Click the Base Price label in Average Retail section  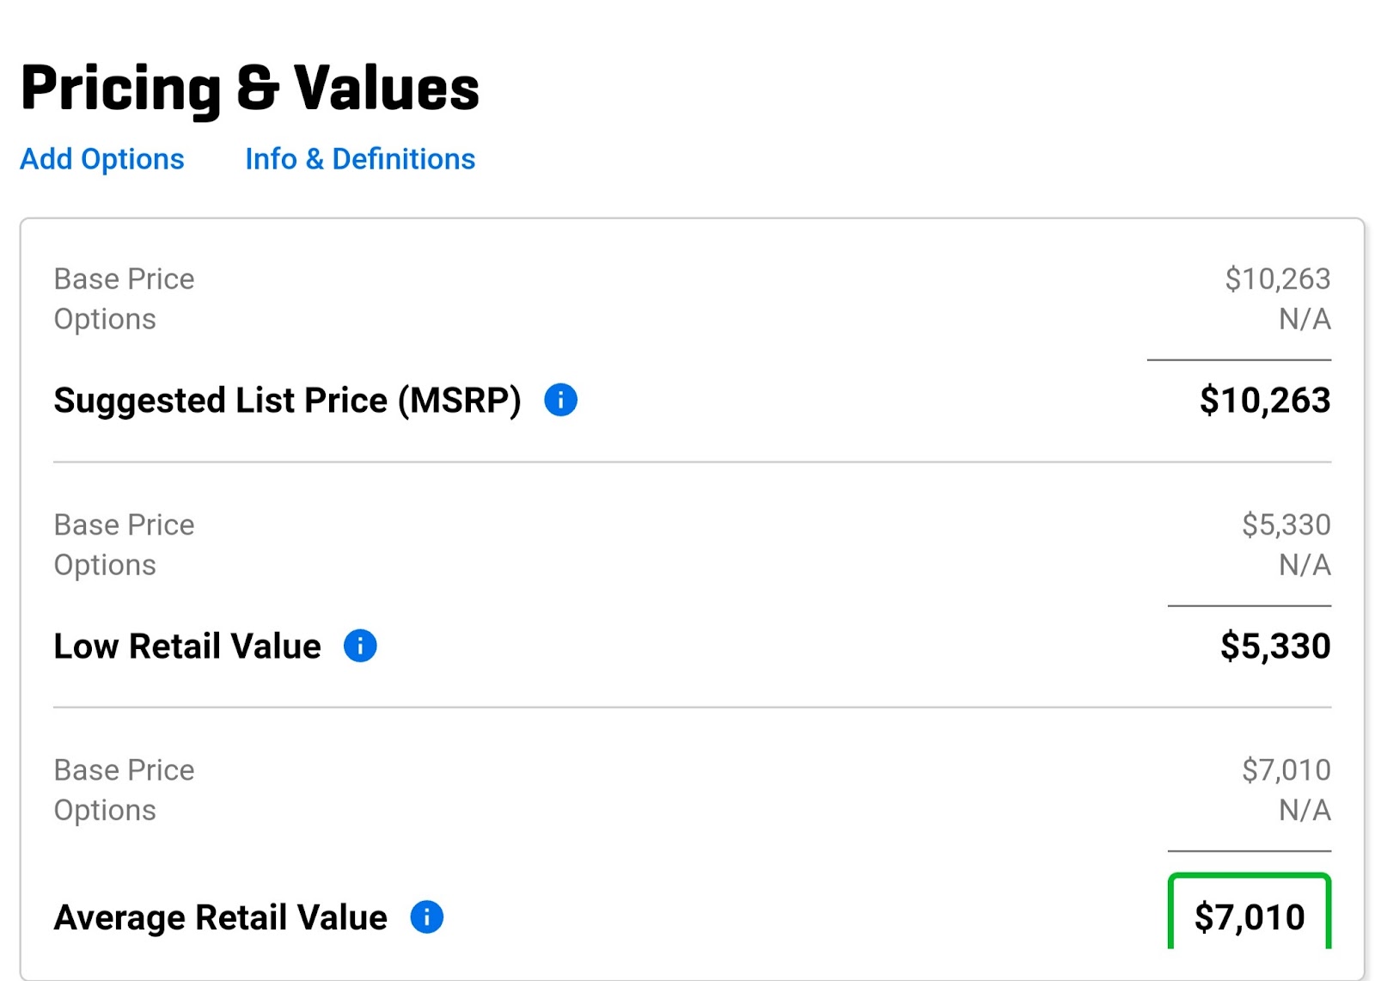(125, 770)
